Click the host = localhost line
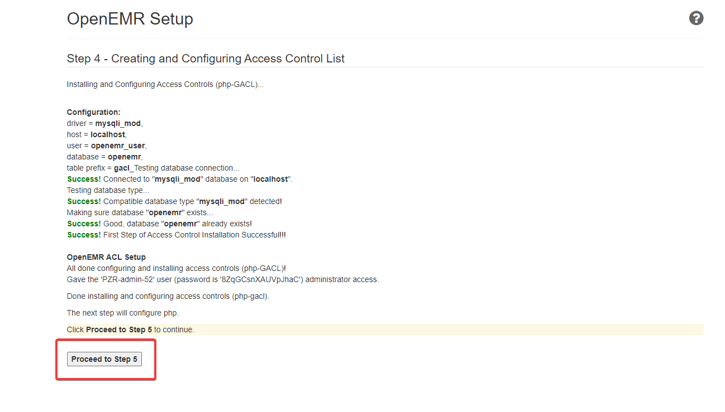The width and height of the screenshot is (725, 412). pos(97,134)
